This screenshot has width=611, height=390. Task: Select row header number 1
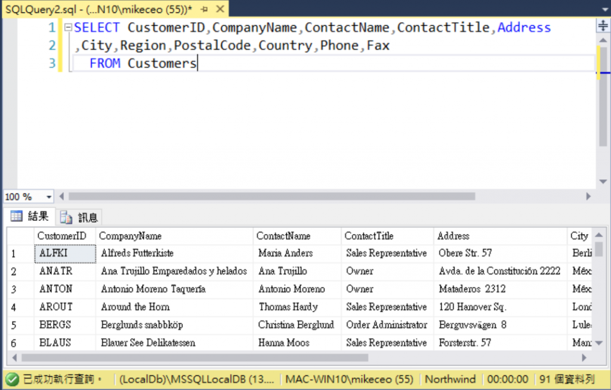click(21, 254)
